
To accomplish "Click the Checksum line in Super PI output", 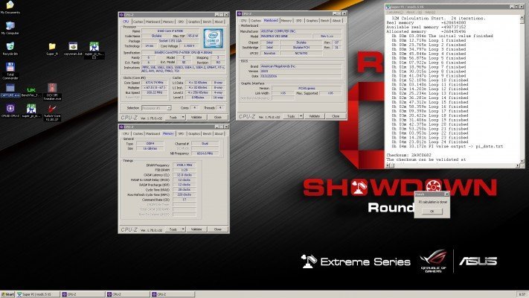I will coord(409,155).
